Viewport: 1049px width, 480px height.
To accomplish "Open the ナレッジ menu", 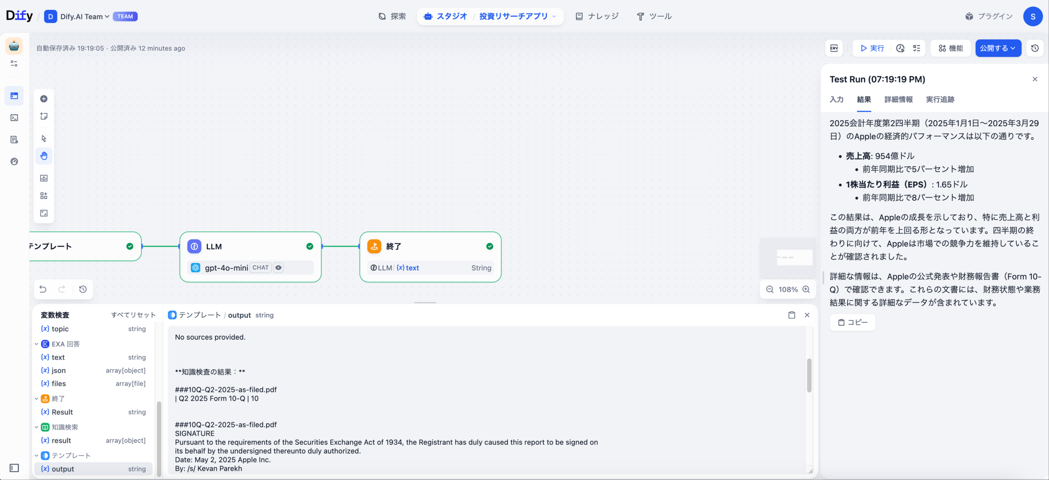I will (x=597, y=16).
